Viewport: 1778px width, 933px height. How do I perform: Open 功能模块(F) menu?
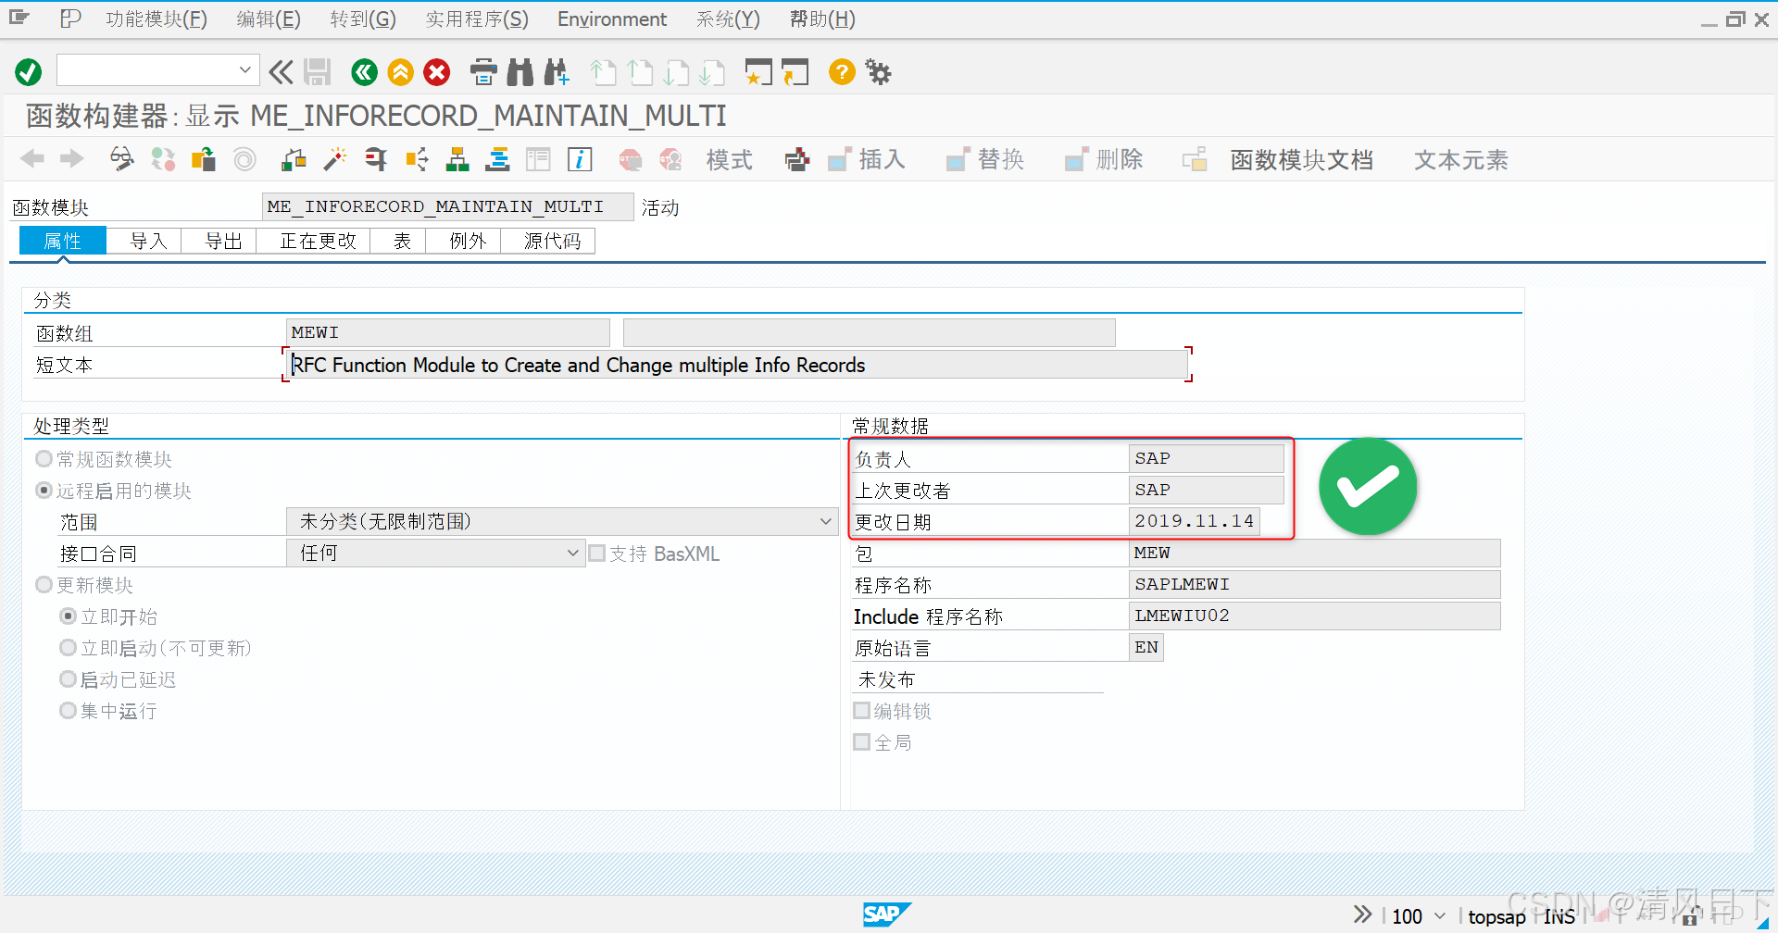click(x=157, y=19)
